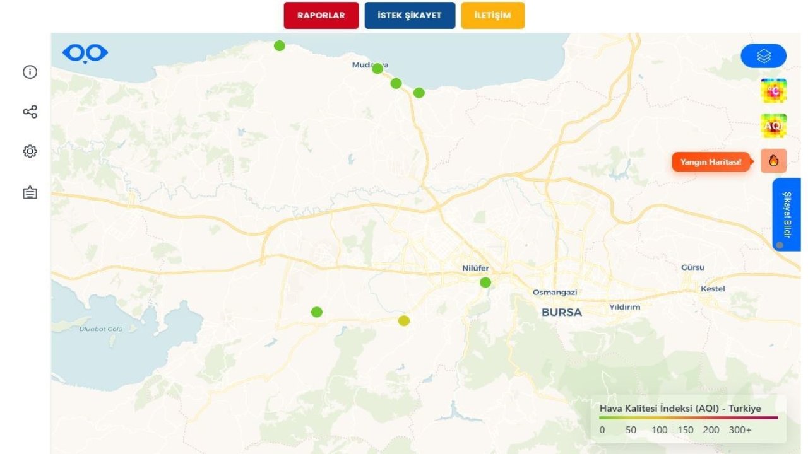Open the settings gear icon
The width and height of the screenshot is (808, 454).
(28, 151)
